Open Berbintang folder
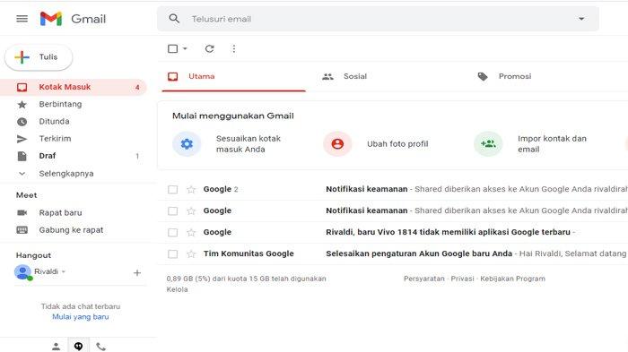Image resolution: width=628 pixels, height=352 pixels. [60, 105]
